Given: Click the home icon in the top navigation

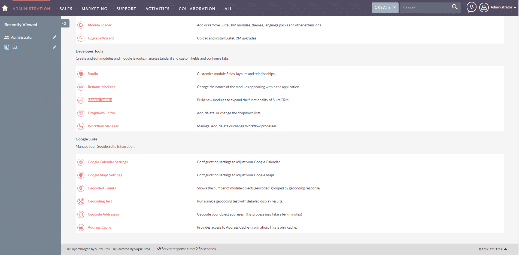Looking at the screenshot, I should pyautogui.click(x=5, y=8).
